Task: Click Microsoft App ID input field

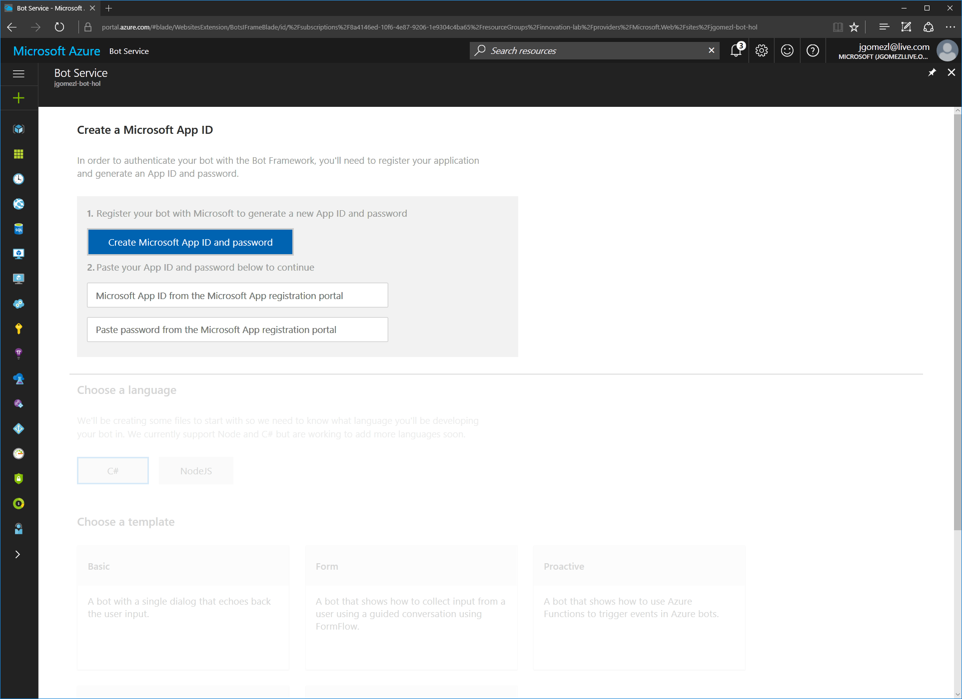Action: (237, 296)
